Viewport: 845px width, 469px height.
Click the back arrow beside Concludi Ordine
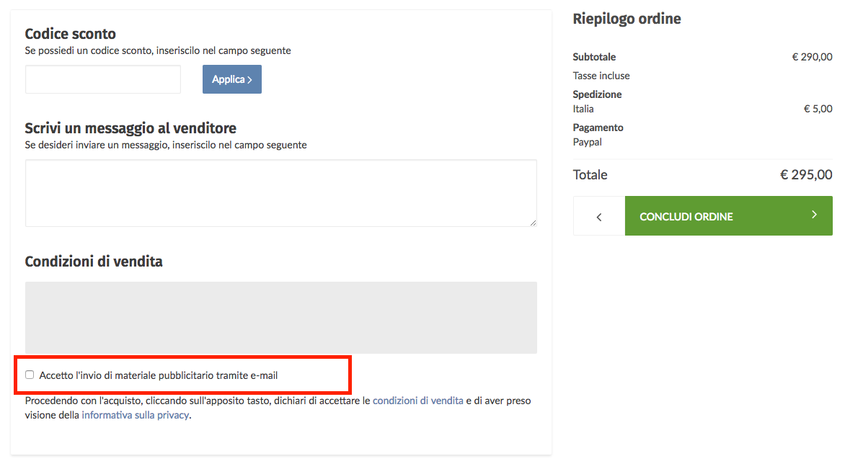[598, 216]
